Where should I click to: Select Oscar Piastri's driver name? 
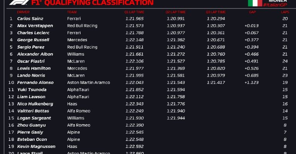tap(31, 61)
